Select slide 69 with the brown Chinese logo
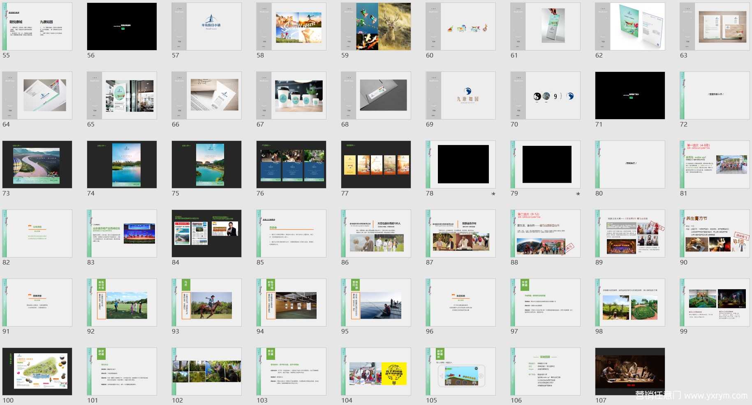This screenshot has height=405, width=752. pos(460,96)
